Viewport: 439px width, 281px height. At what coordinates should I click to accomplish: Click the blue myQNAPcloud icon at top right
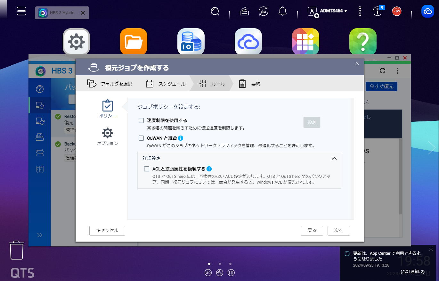[x=427, y=12]
